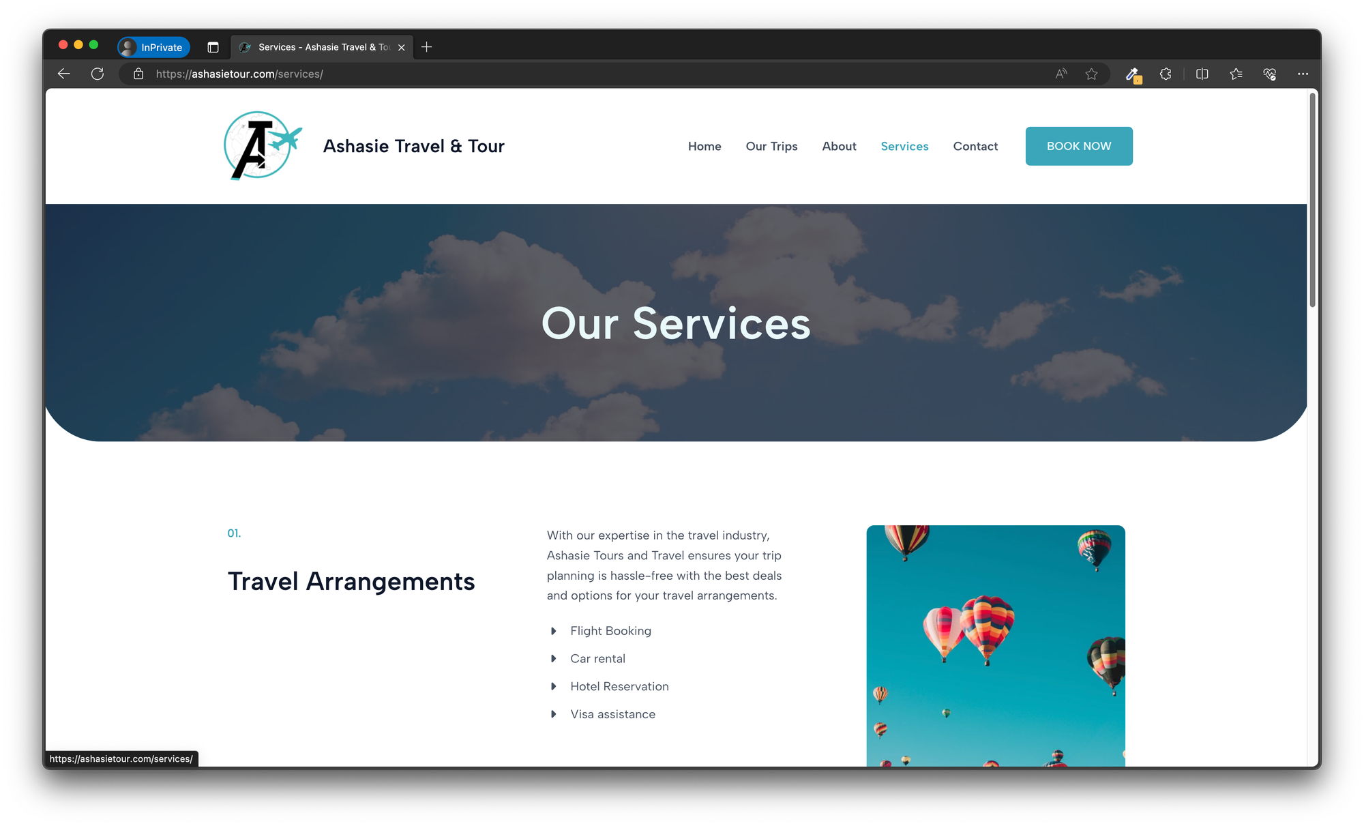1364x826 pixels.
Task: Click the Ashasie Travel & Tour logo icon
Action: coord(262,145)
